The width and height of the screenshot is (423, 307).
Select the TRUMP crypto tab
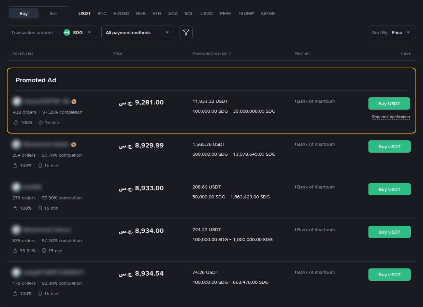click(x=246, y=14)
